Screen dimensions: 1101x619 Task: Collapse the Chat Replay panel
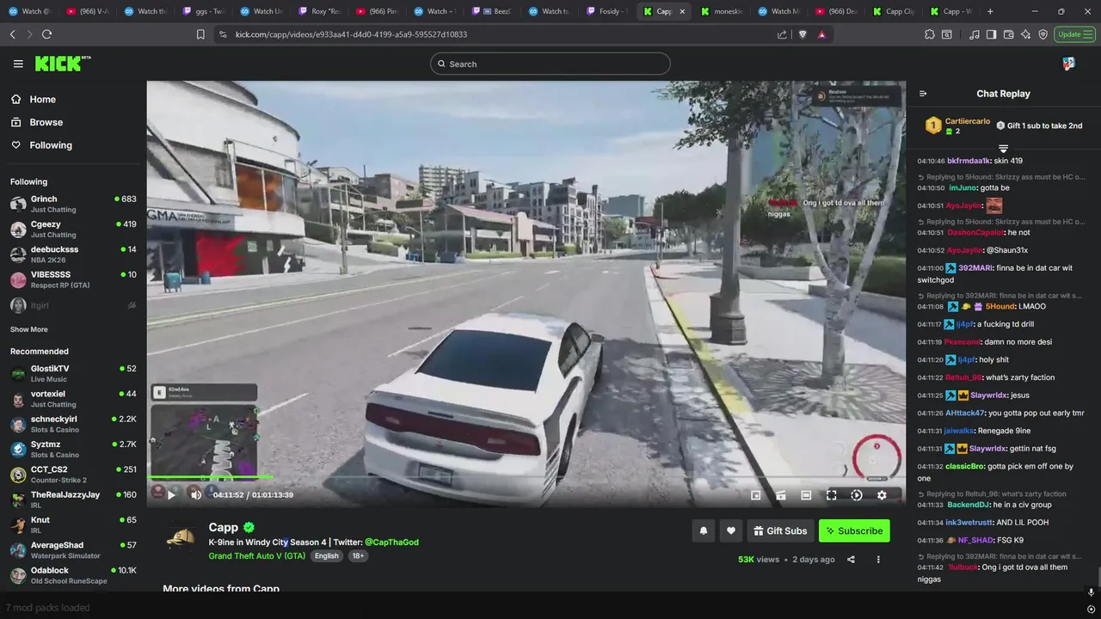pyautogui.click(x=923, y=94)
